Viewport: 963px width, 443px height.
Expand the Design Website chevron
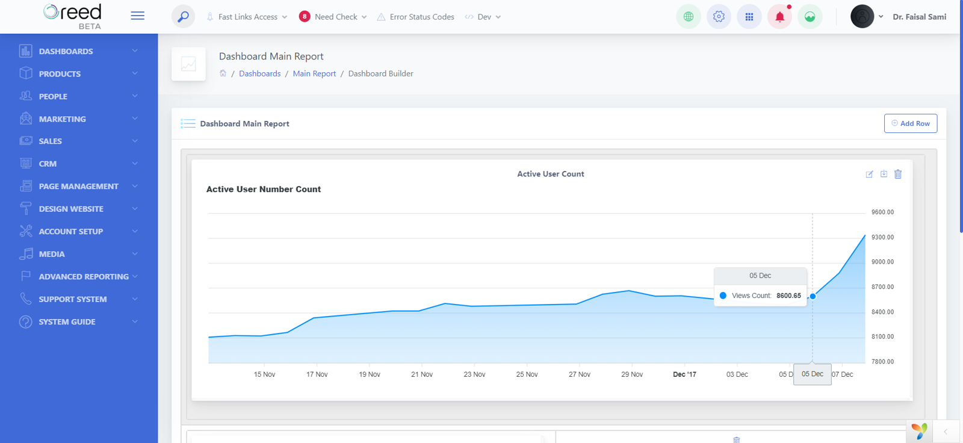135,209
